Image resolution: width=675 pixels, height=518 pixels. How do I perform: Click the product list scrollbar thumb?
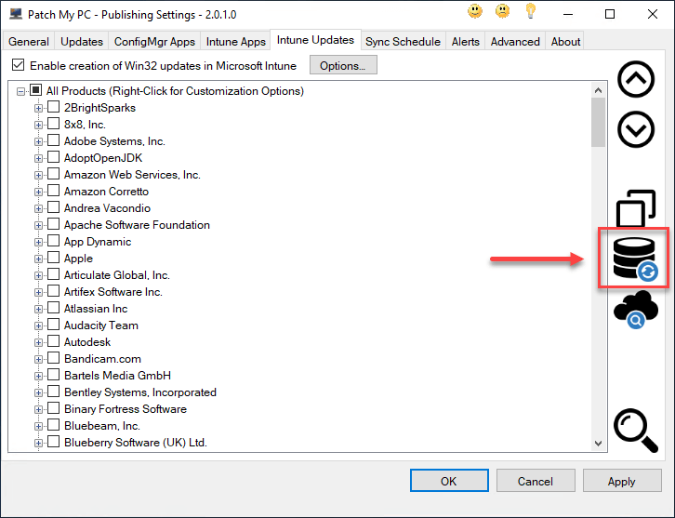point(598,122)
